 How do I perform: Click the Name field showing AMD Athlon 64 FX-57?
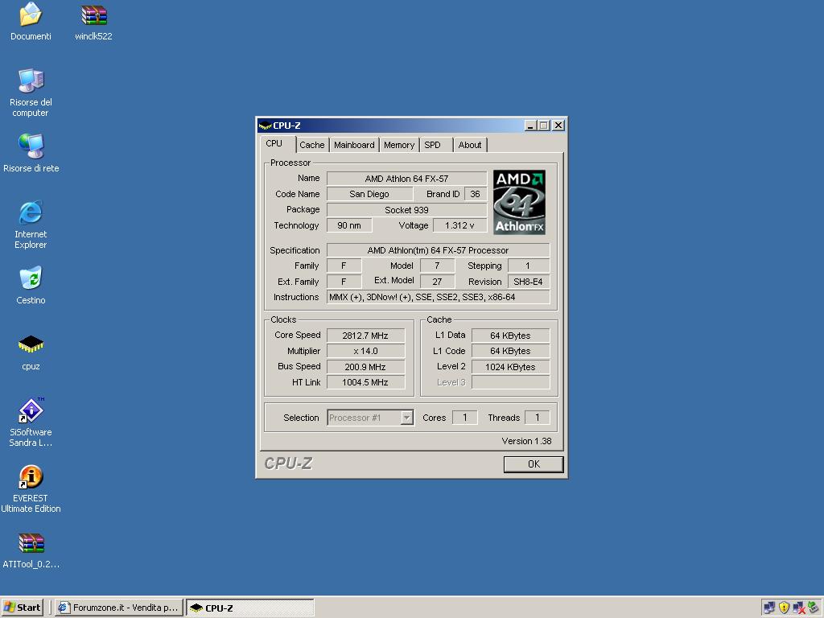coord(406,179)
